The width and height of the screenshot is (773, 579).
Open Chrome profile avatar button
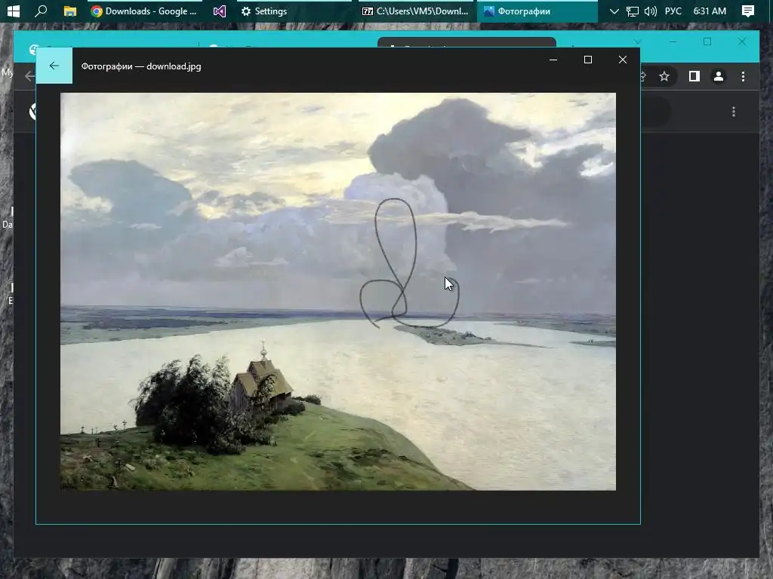[x=719, y=76]
